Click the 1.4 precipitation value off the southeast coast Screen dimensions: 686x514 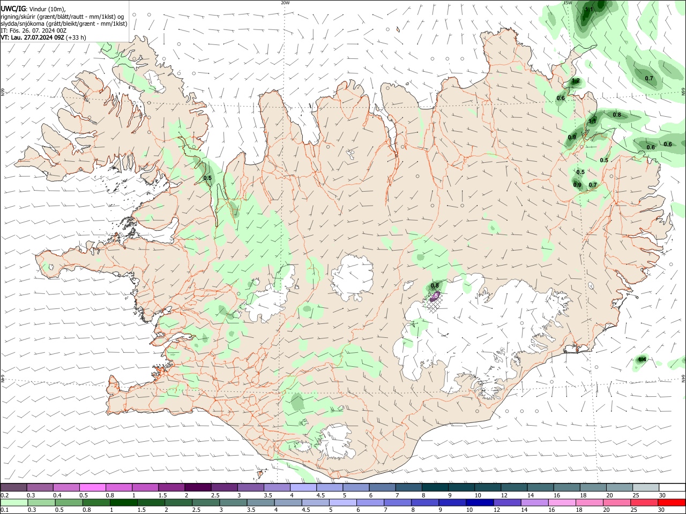pos(642,359)
